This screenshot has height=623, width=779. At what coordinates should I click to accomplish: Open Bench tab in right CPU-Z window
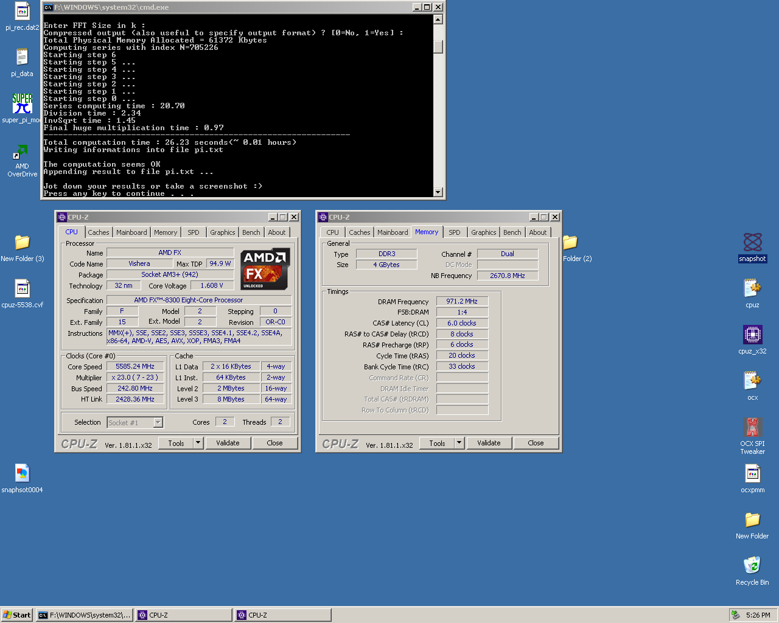[x=512, y=232]
